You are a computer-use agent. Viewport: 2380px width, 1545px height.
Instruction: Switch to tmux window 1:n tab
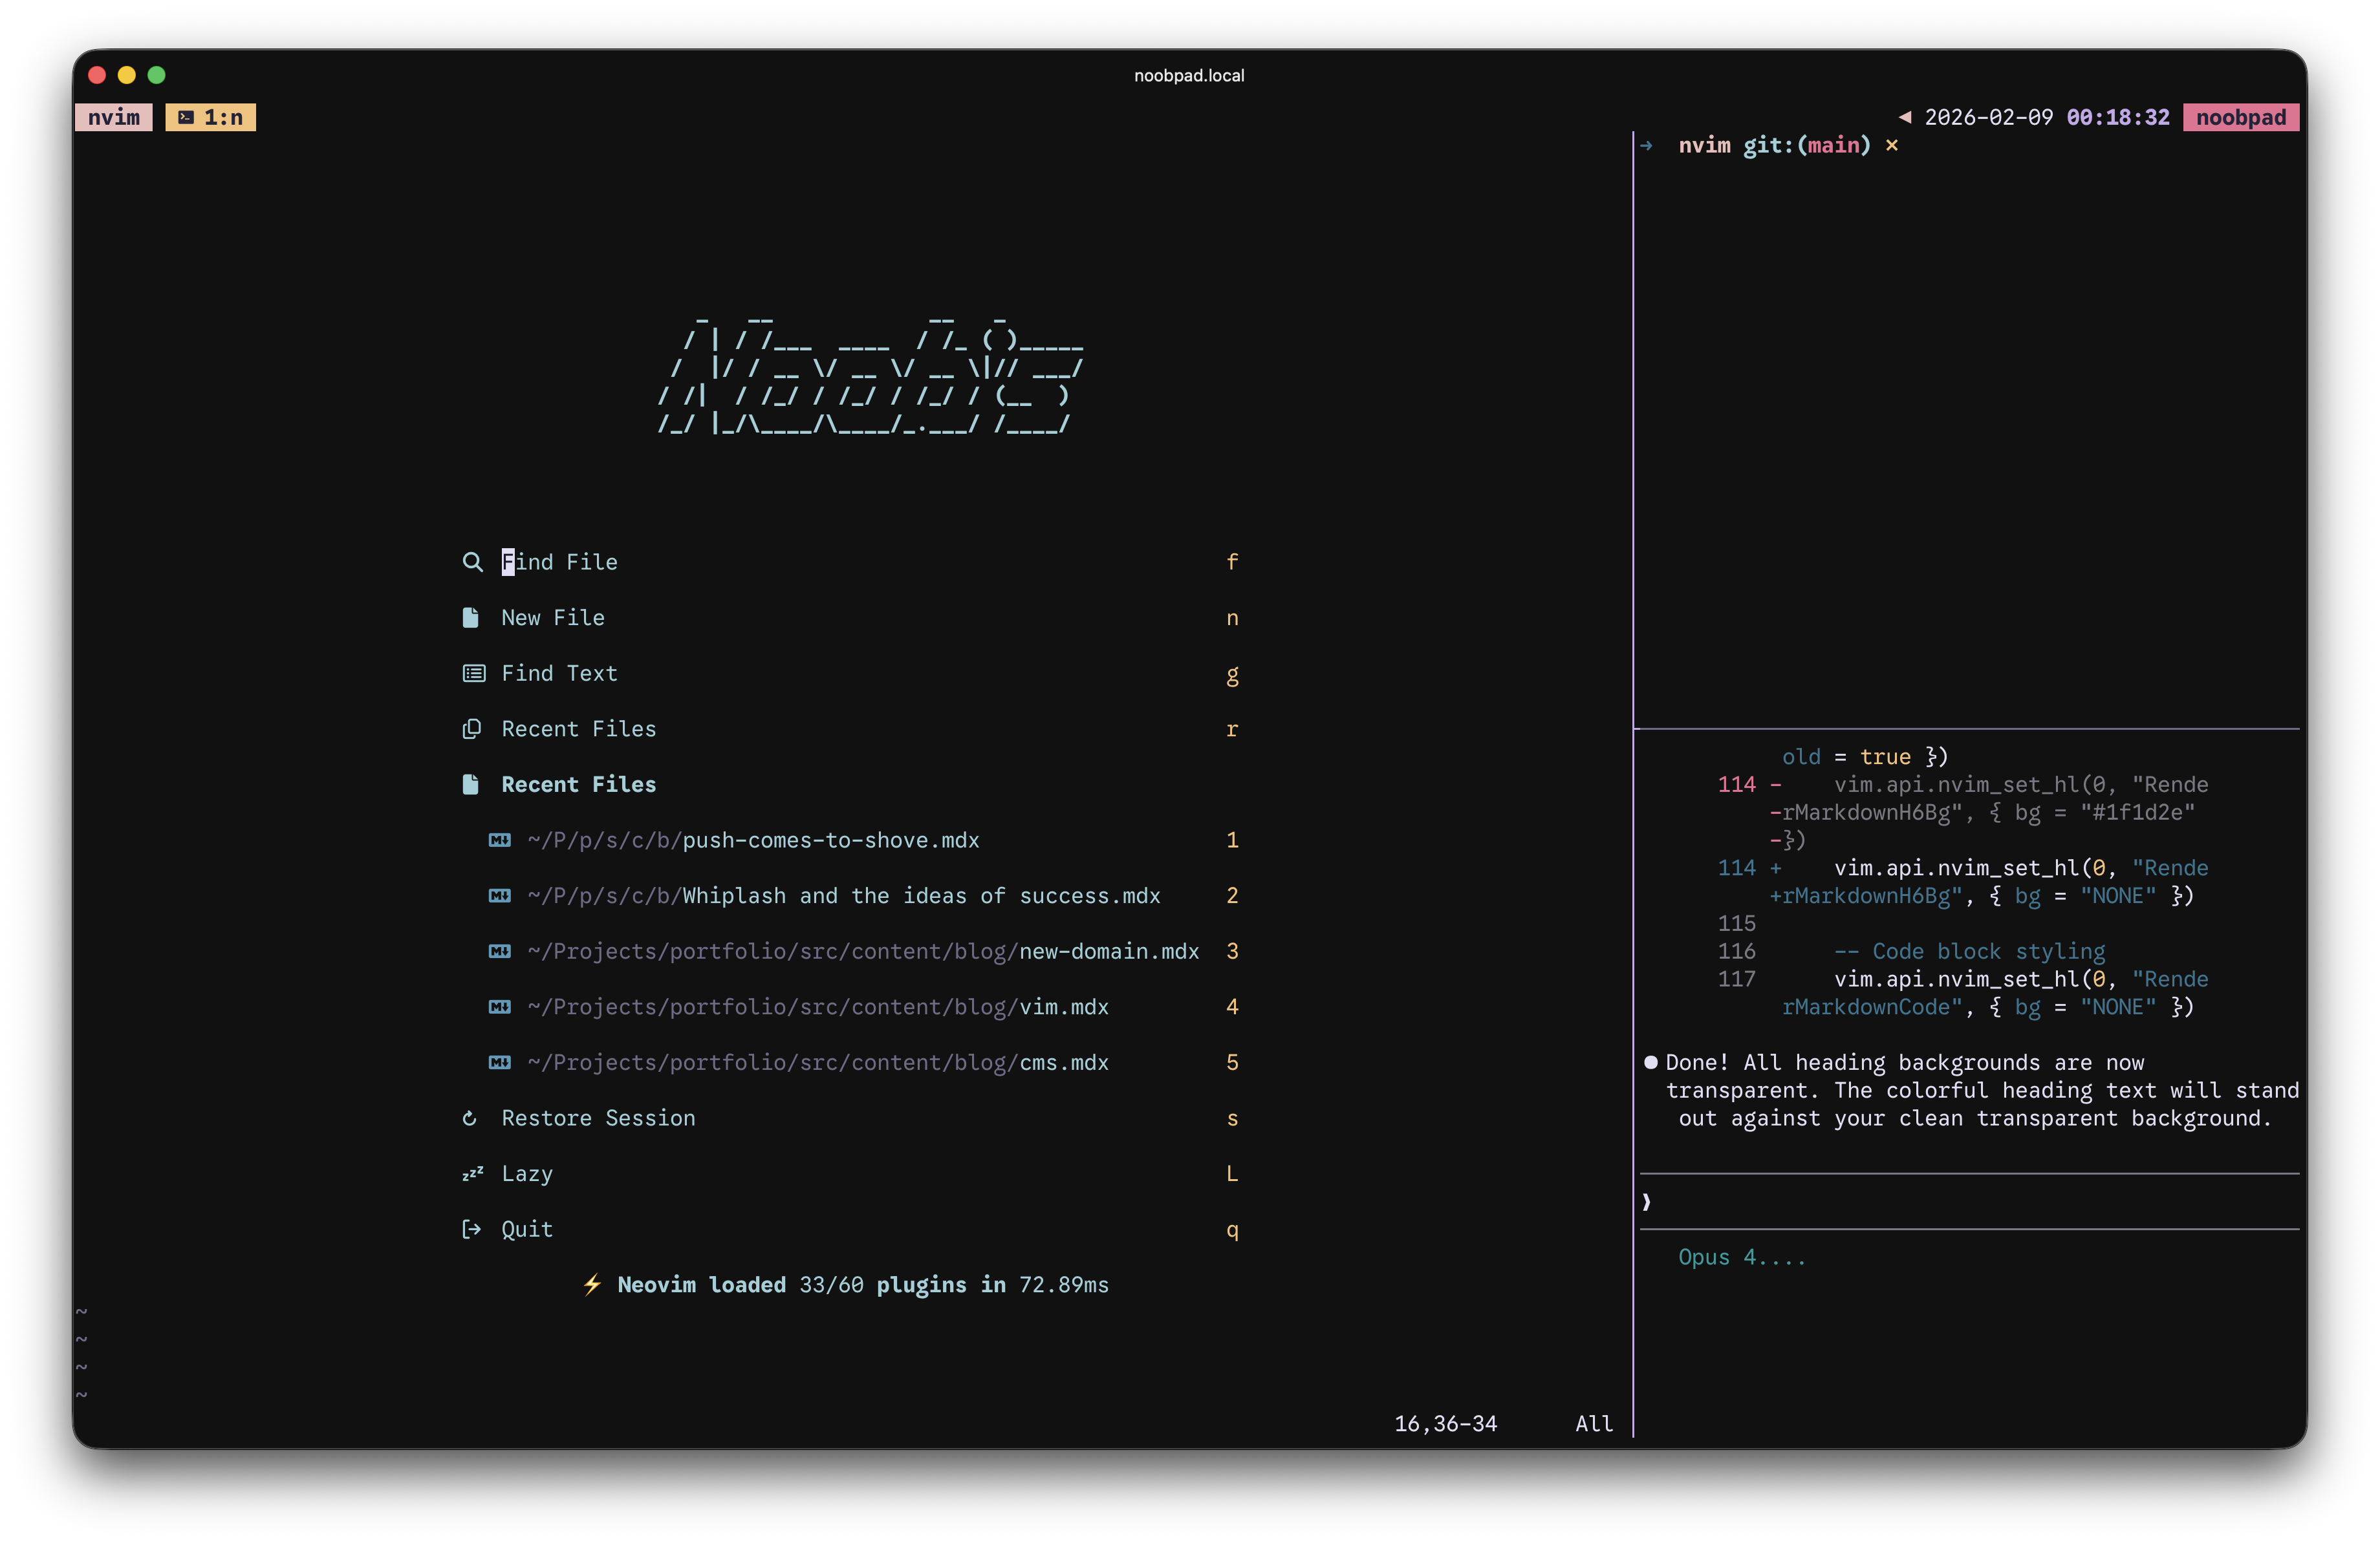pyautogui.click(x=211, y=118)
